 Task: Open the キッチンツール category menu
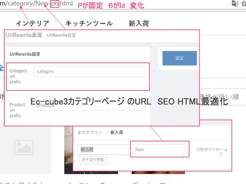click(x=89, y=23)
